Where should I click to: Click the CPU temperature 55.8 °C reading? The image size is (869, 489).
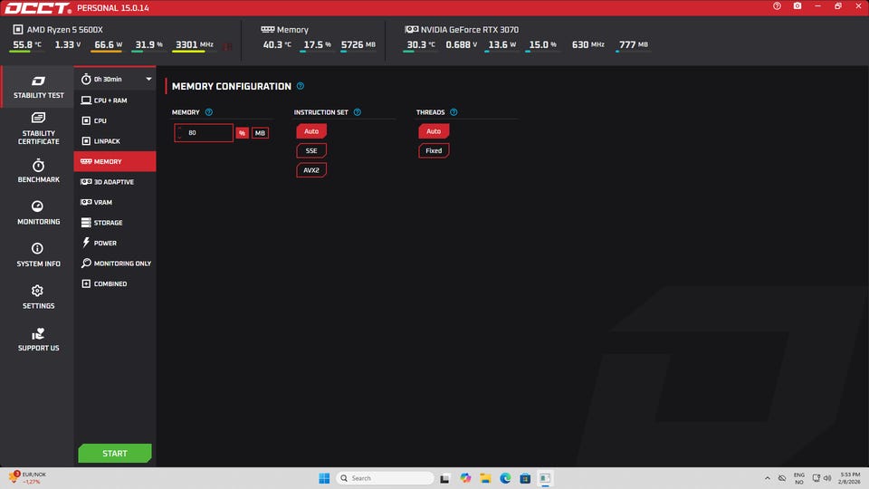(x=26, y=45)
